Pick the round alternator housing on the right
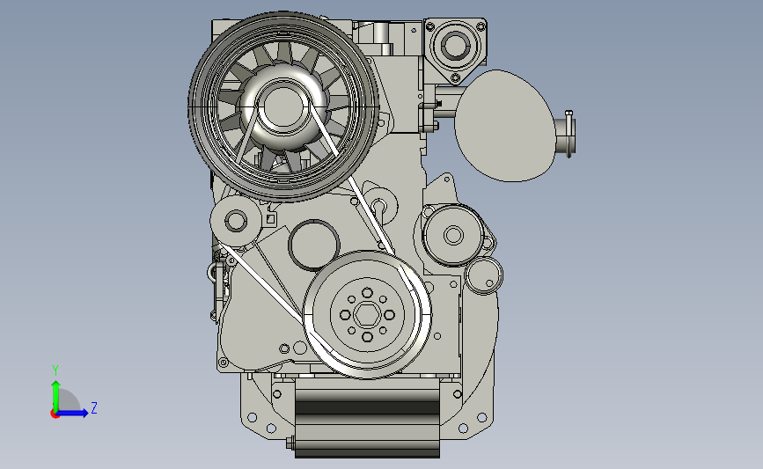The height and width of the screenshot is (469, 763). [x=453, y=235]
